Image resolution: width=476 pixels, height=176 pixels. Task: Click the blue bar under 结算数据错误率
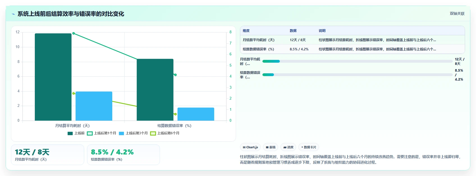[196, 114]
